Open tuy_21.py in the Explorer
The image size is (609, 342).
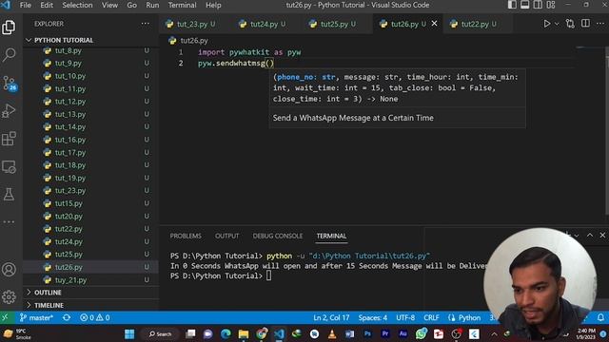pos(91,279)
